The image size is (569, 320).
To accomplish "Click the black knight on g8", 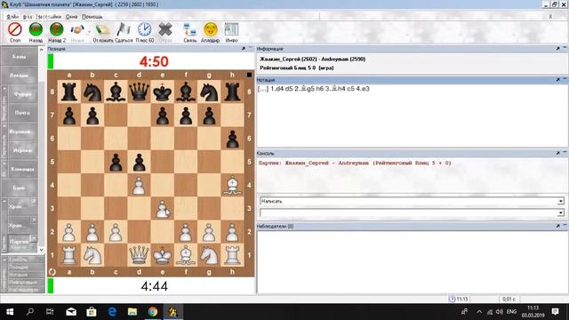I will [209, 92].
